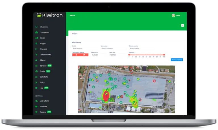Open the Data inizio date picker
This screenshot has width=218, height=130.
tap(95, 55)
